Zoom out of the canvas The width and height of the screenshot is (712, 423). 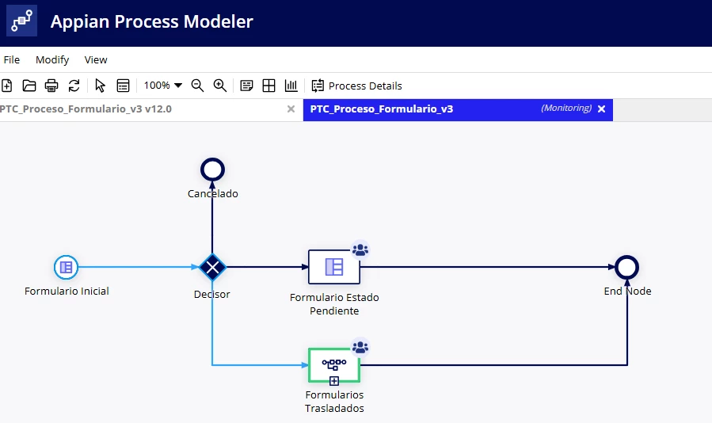[x=197, y=86]
